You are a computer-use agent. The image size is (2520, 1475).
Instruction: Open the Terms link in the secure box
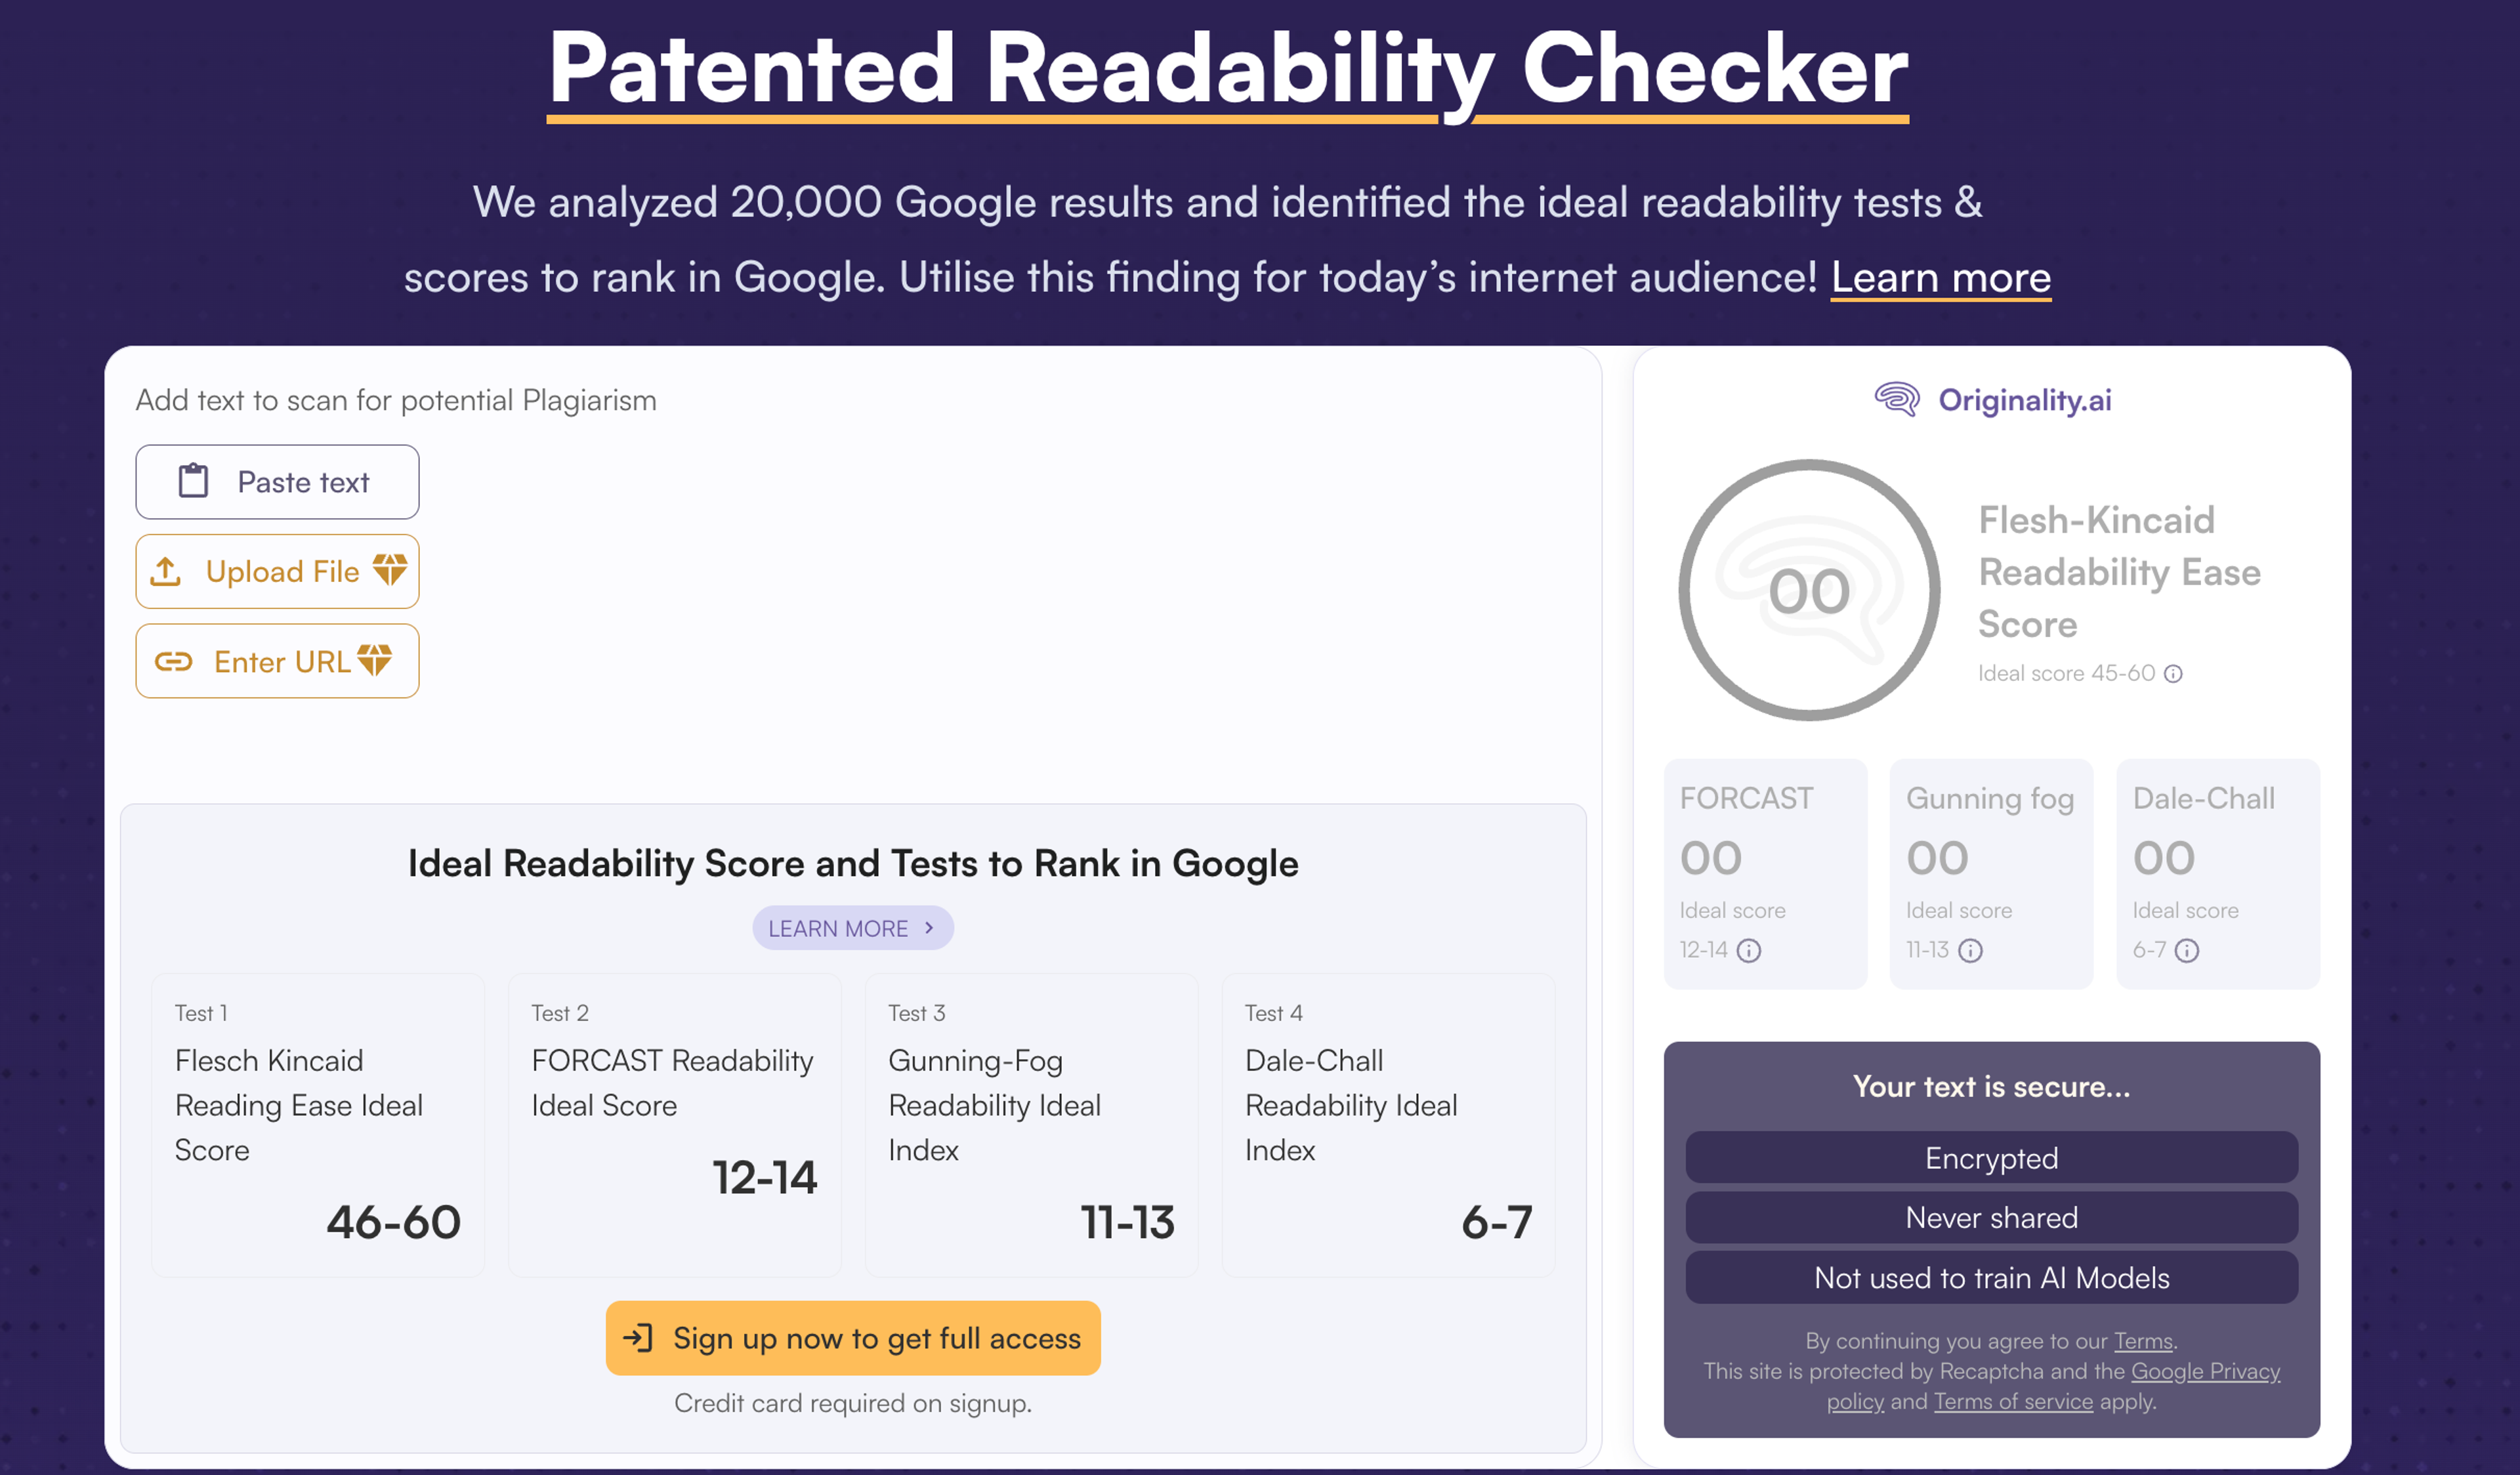(2143, 1341)
